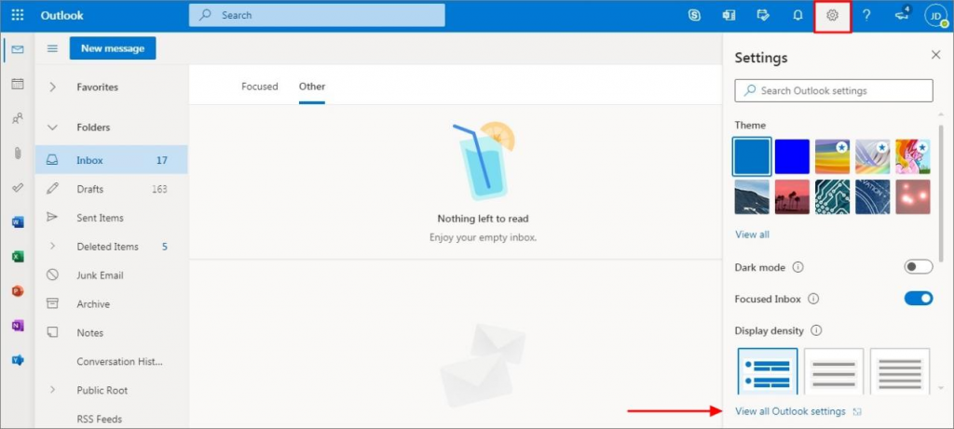Open View all Outlook settings link
The image size is (954, 429).
pos(790,411)
